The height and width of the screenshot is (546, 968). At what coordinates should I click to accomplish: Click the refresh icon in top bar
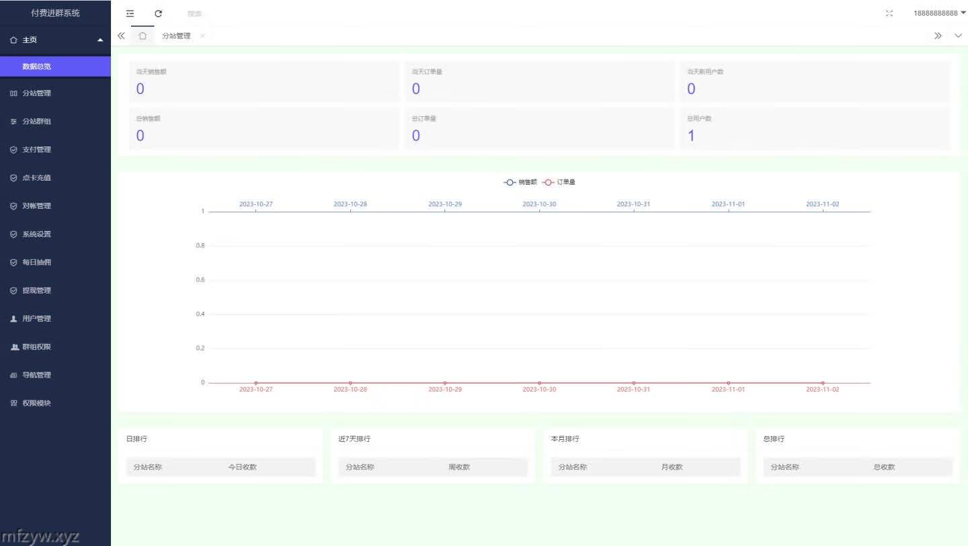158,13
